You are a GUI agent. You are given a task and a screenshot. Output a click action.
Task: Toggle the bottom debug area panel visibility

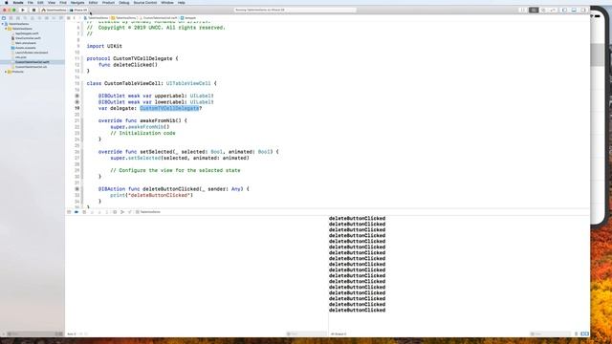pos(574,10)
